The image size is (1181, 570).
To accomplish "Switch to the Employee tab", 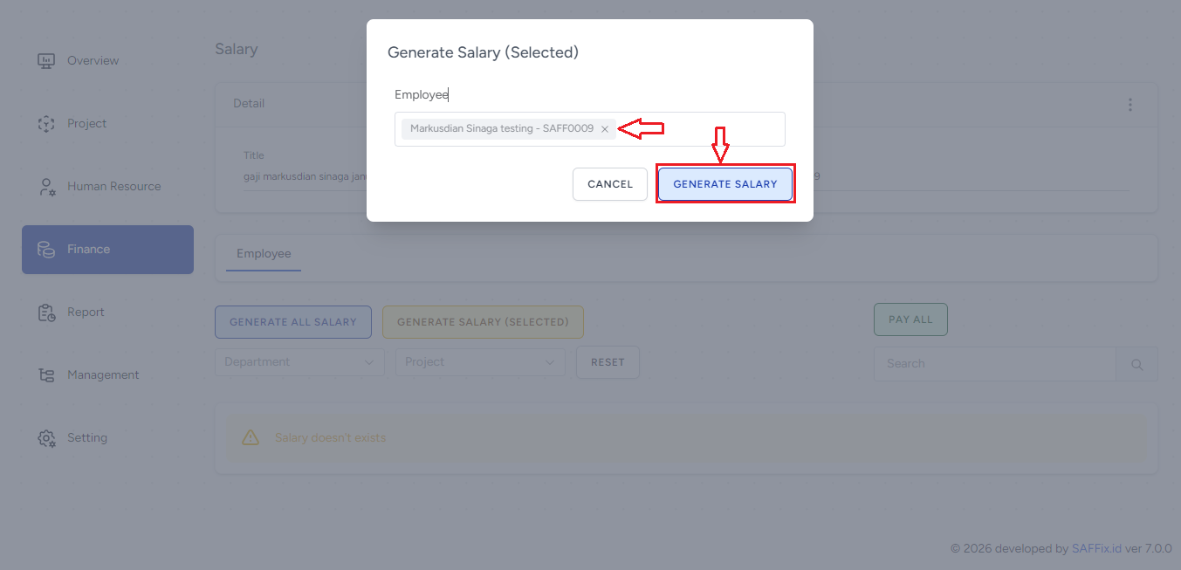I will pyautogui.click(x=264, y=254).
